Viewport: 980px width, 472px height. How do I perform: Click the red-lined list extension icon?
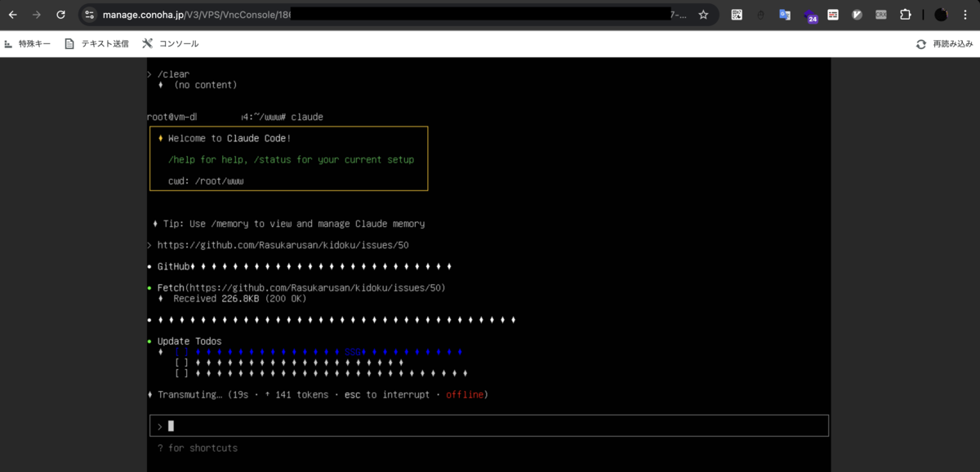point(833,15)
